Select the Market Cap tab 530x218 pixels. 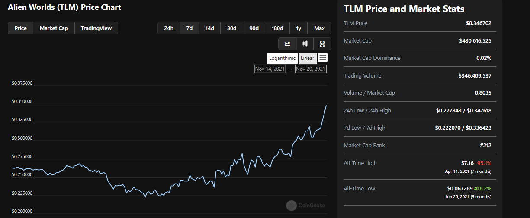[x=54, y=28]
